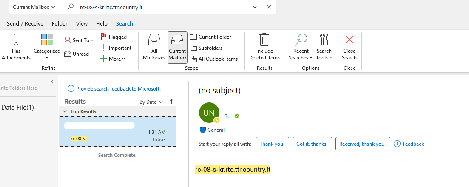
Task: Reply with 'Got it, thanks!' suggestion
Action: pos(312,144)
